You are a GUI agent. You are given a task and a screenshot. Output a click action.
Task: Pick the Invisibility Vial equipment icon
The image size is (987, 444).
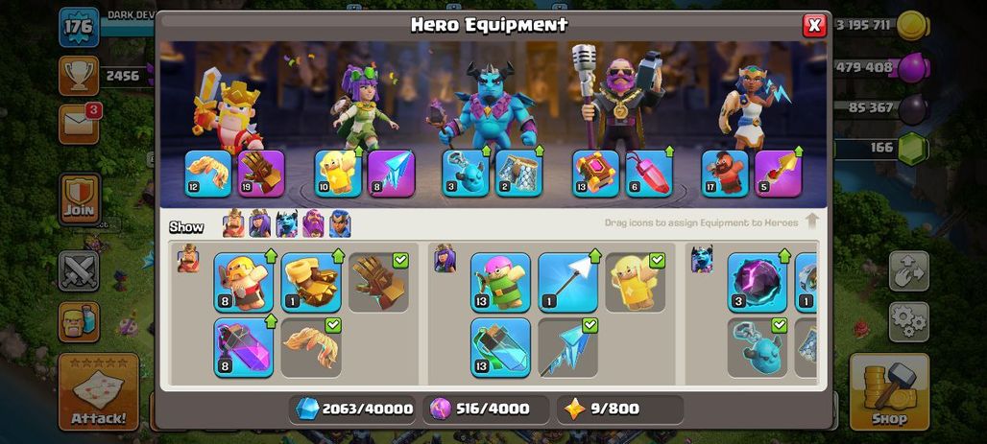click(500, 347)
